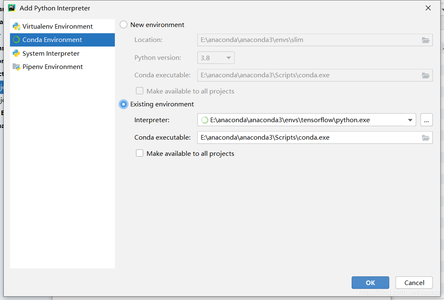444x300 pixels.
Task: Click the Virtualenv Python icon in the sidebar
Action: click(x=16, y=26)
